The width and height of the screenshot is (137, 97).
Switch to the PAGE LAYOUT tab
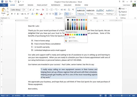coord(42,5)
